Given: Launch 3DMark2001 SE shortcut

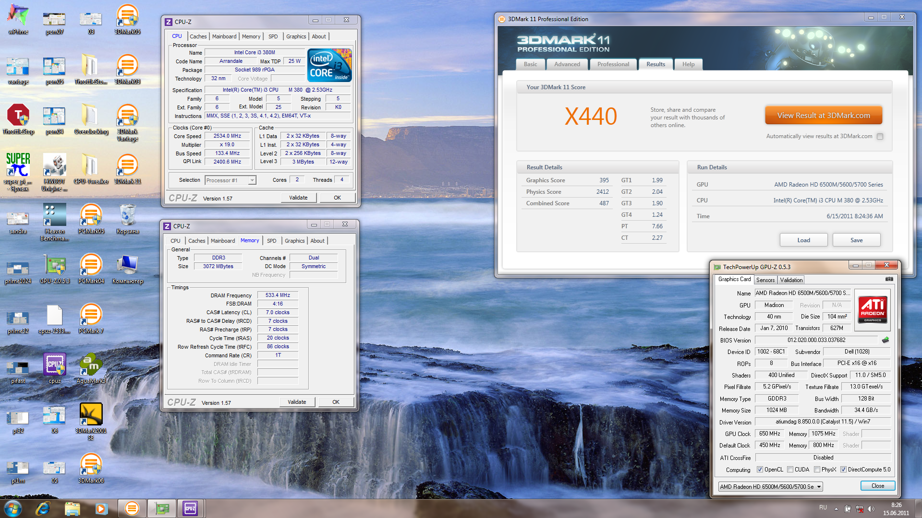Looking at the screenshot, I should [91, 421].
